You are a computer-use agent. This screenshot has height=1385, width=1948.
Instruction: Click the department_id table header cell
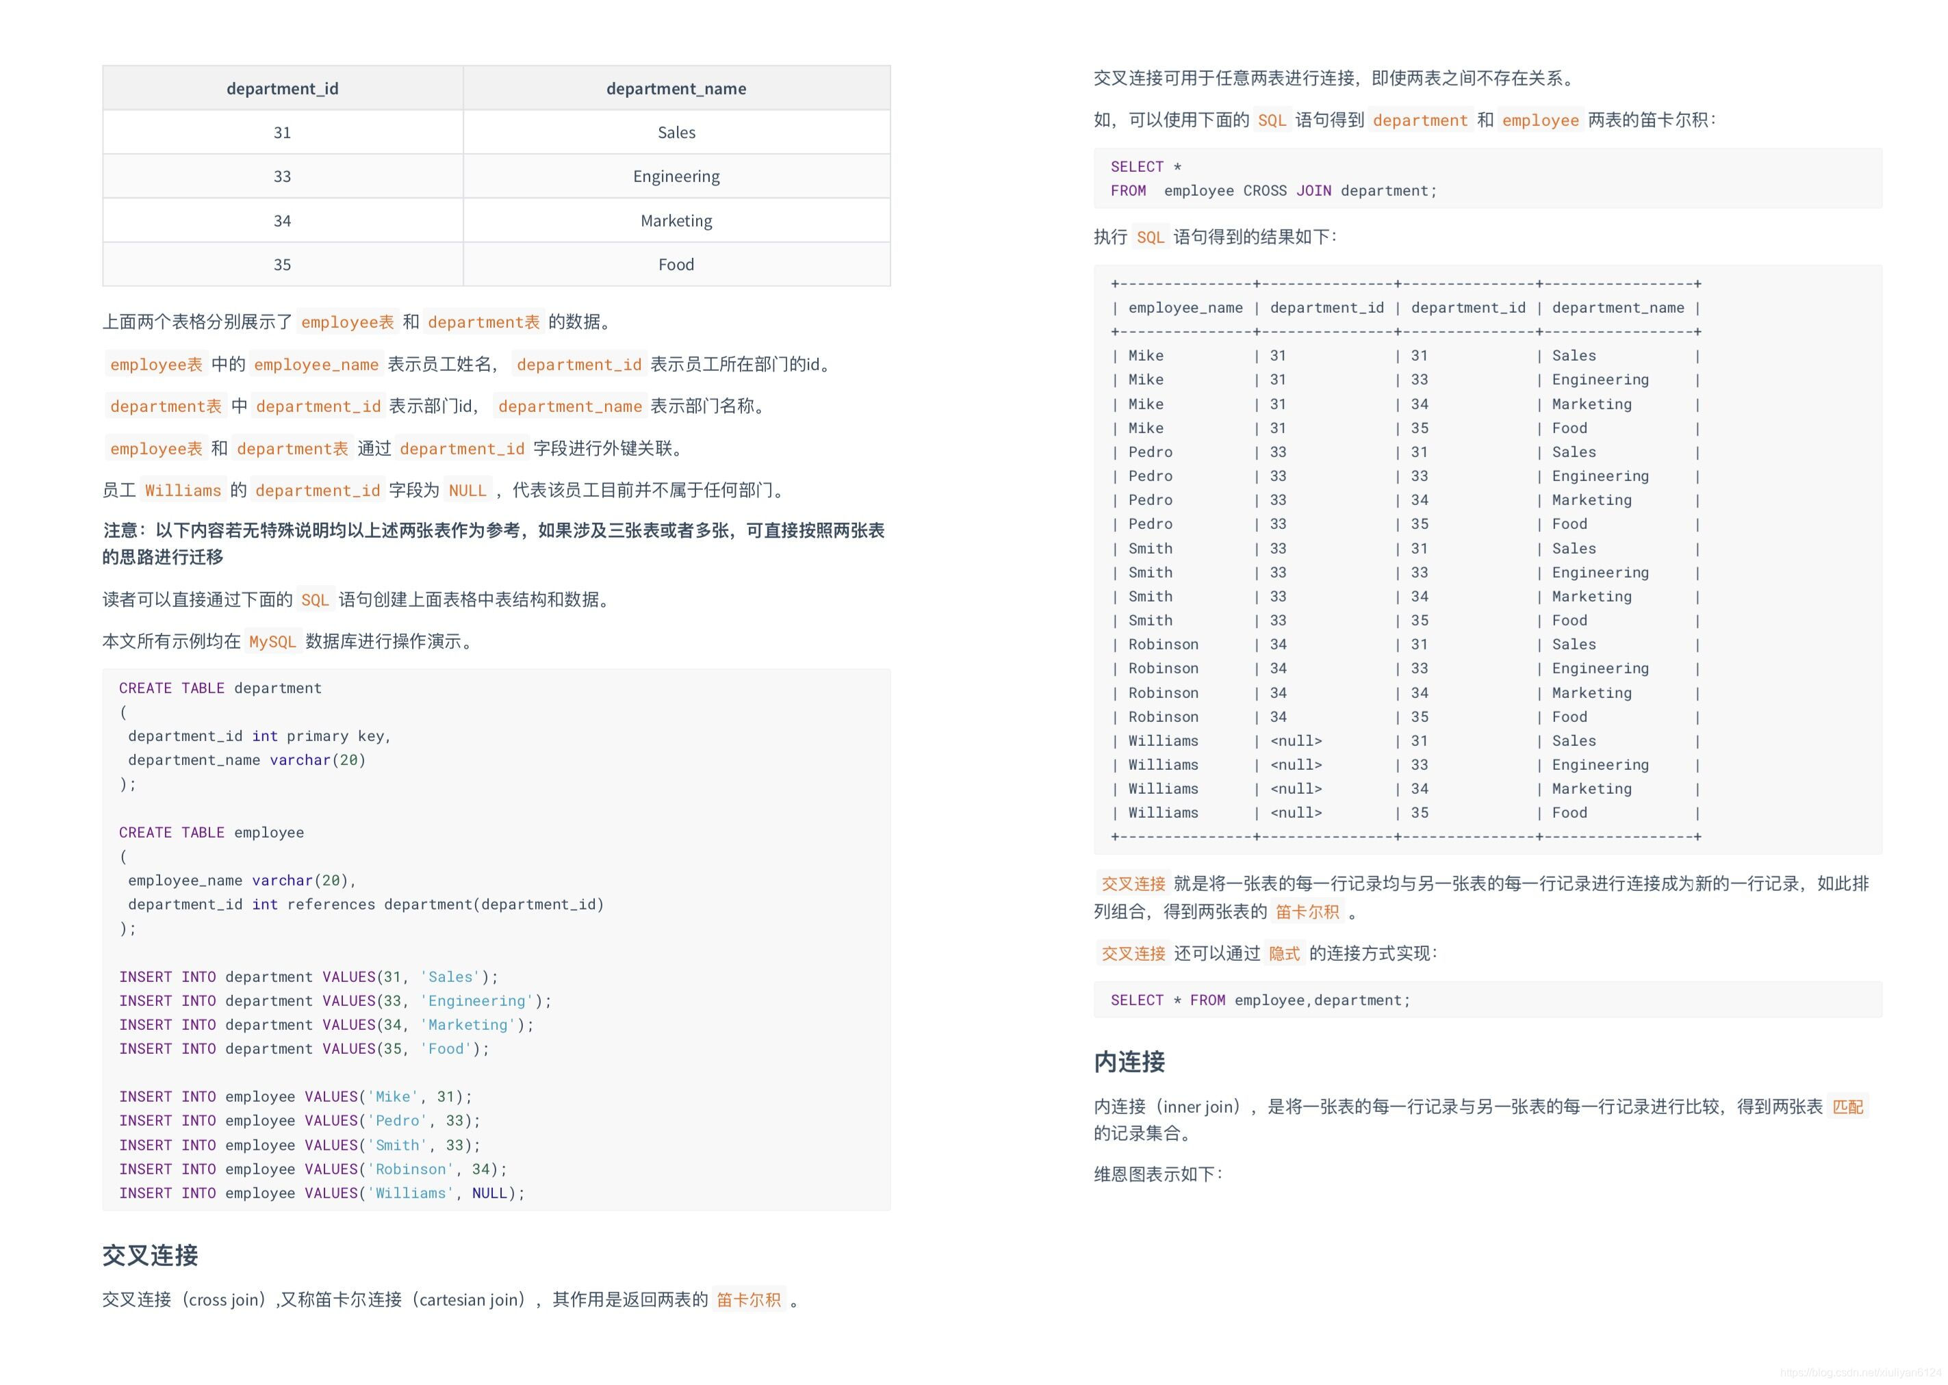(x=282, y=89)
